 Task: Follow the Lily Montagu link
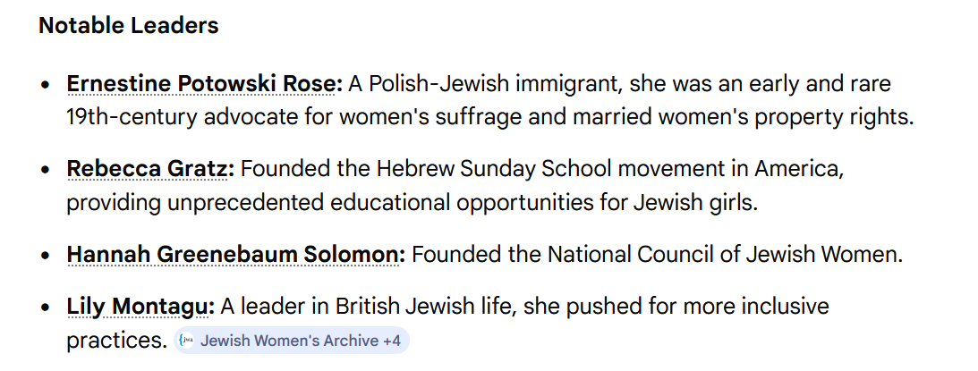[x=140, y=308]
